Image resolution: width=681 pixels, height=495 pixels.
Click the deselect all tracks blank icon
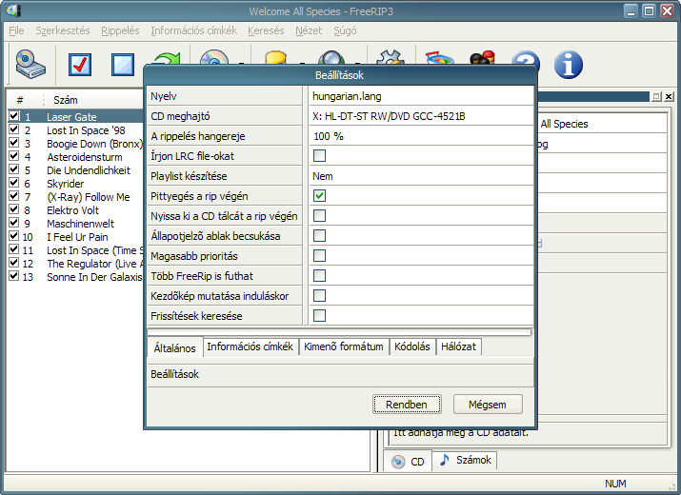coord(123,65)
